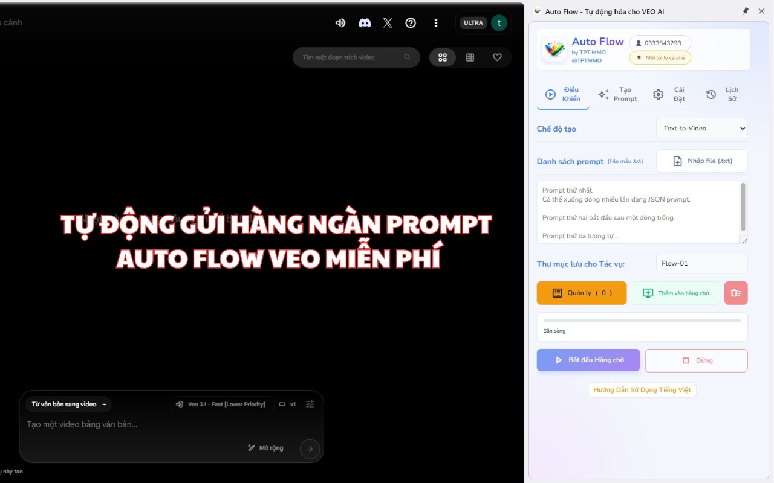Open 'Hướng Dẫn Sử Dụng Tiếng Việt' guide
Viewport: 774px width, 483px height.
coord(642,390)
